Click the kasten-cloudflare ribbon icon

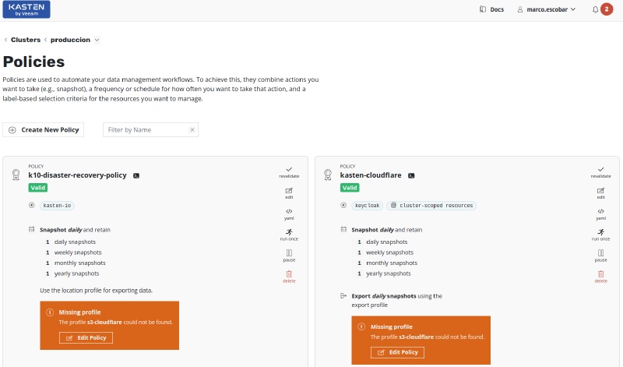coord(328,175)
